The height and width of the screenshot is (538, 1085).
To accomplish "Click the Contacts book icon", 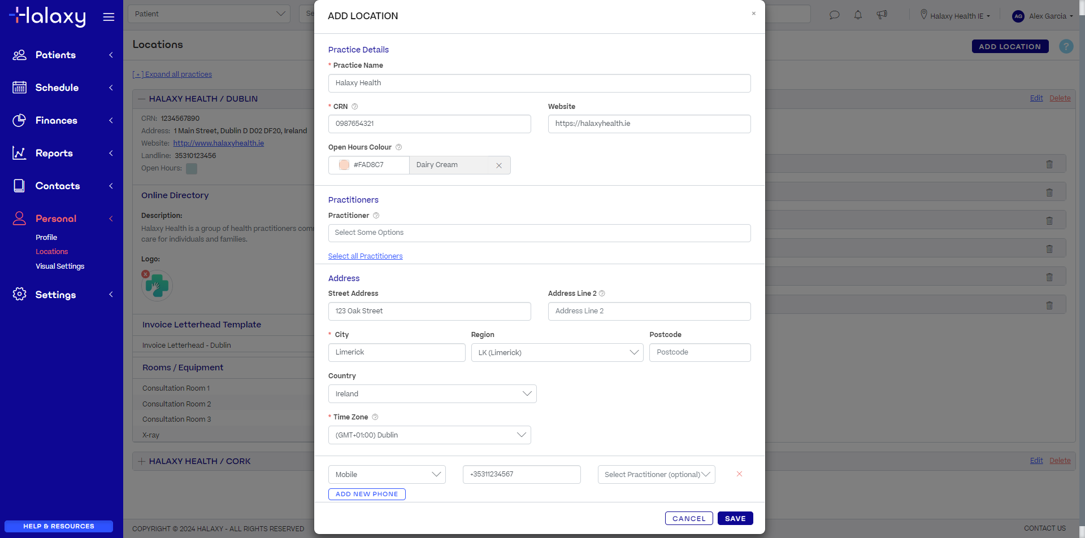I will (x=20, y=186).
